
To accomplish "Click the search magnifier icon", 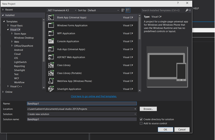I will coord(187,10).
